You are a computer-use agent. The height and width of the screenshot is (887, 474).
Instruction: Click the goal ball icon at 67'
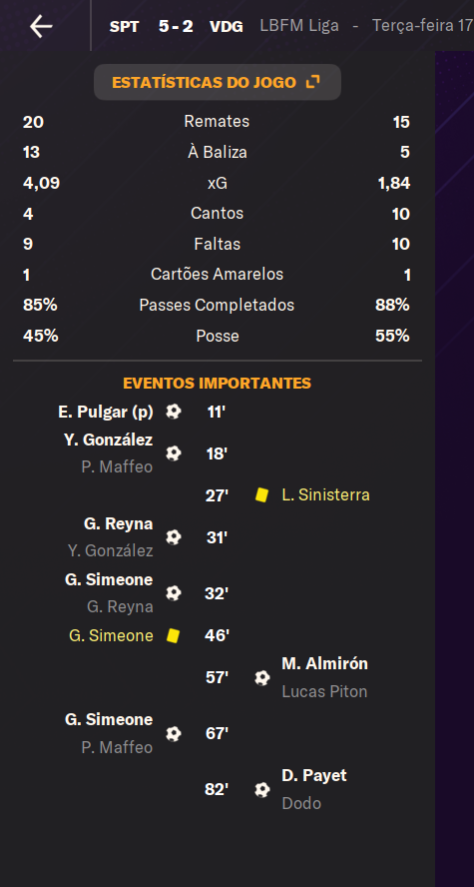point(174,734)
